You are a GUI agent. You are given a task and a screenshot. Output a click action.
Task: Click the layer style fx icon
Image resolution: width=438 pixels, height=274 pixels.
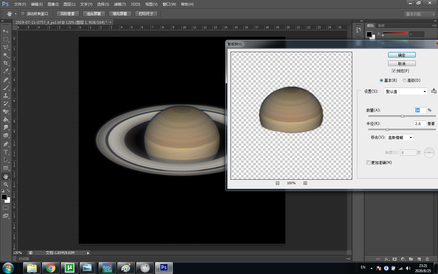point(387,259)
